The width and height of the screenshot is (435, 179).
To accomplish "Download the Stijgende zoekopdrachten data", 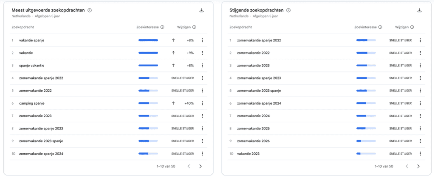I will pos(419,11).
